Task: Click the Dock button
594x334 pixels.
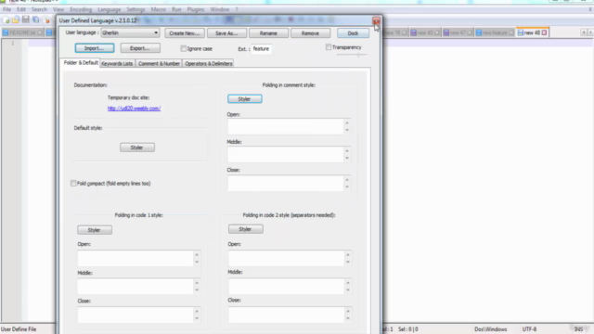Action: 353,33
